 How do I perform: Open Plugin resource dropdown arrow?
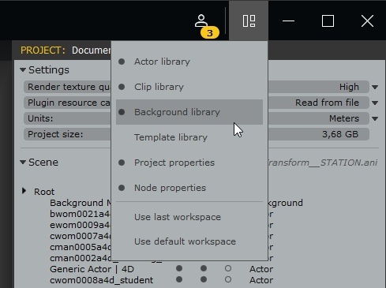pyautogui.click(x=375, y=103)
